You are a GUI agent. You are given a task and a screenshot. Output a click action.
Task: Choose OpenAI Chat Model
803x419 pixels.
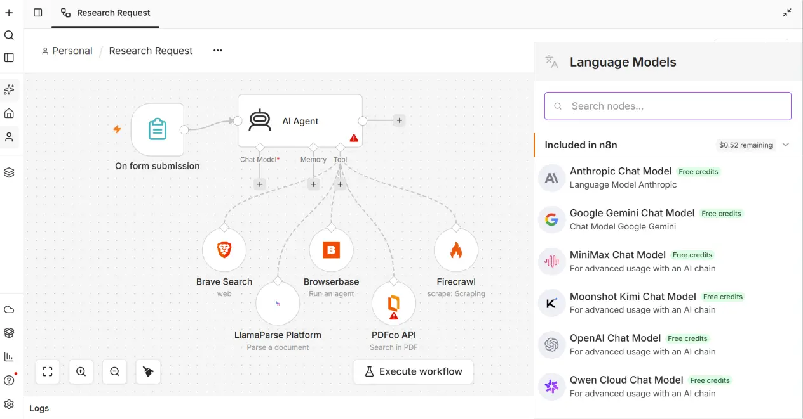point(668,345)
